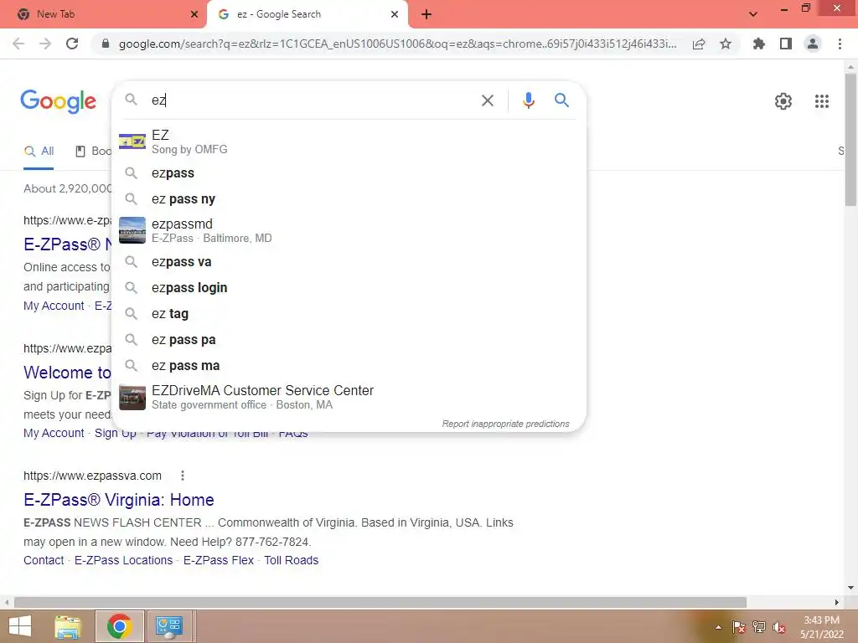This screenshot has height=643, width=858.
Task: Open the Books results tab
Action: coord(93,152)
